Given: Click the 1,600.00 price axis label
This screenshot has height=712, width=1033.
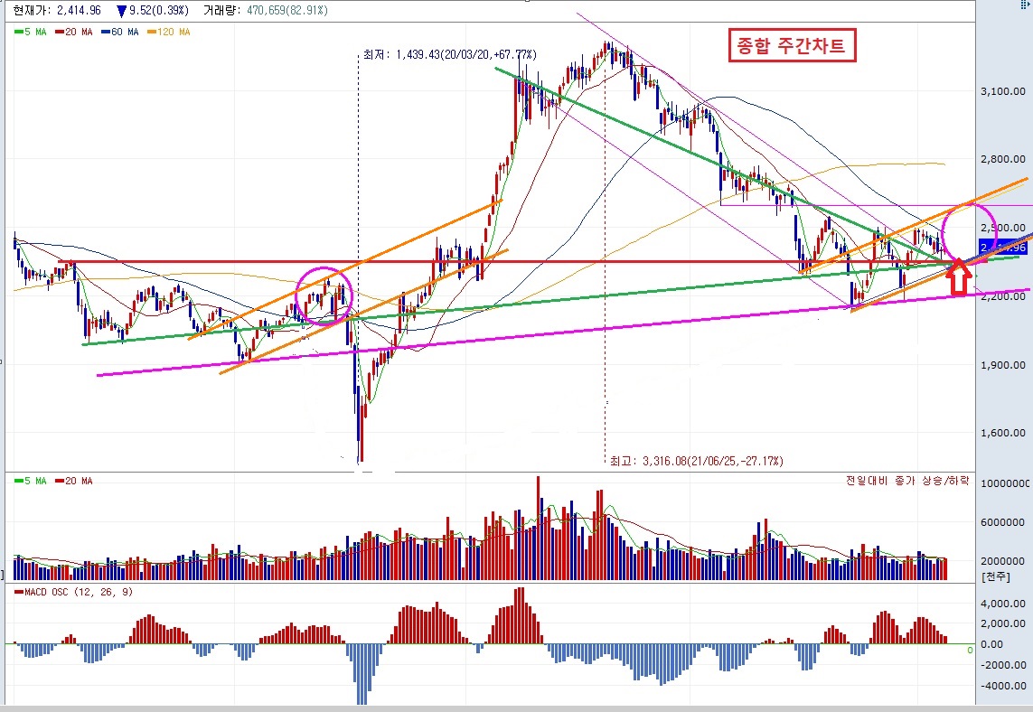Looking at the screenshot, I should [1002, 433].
